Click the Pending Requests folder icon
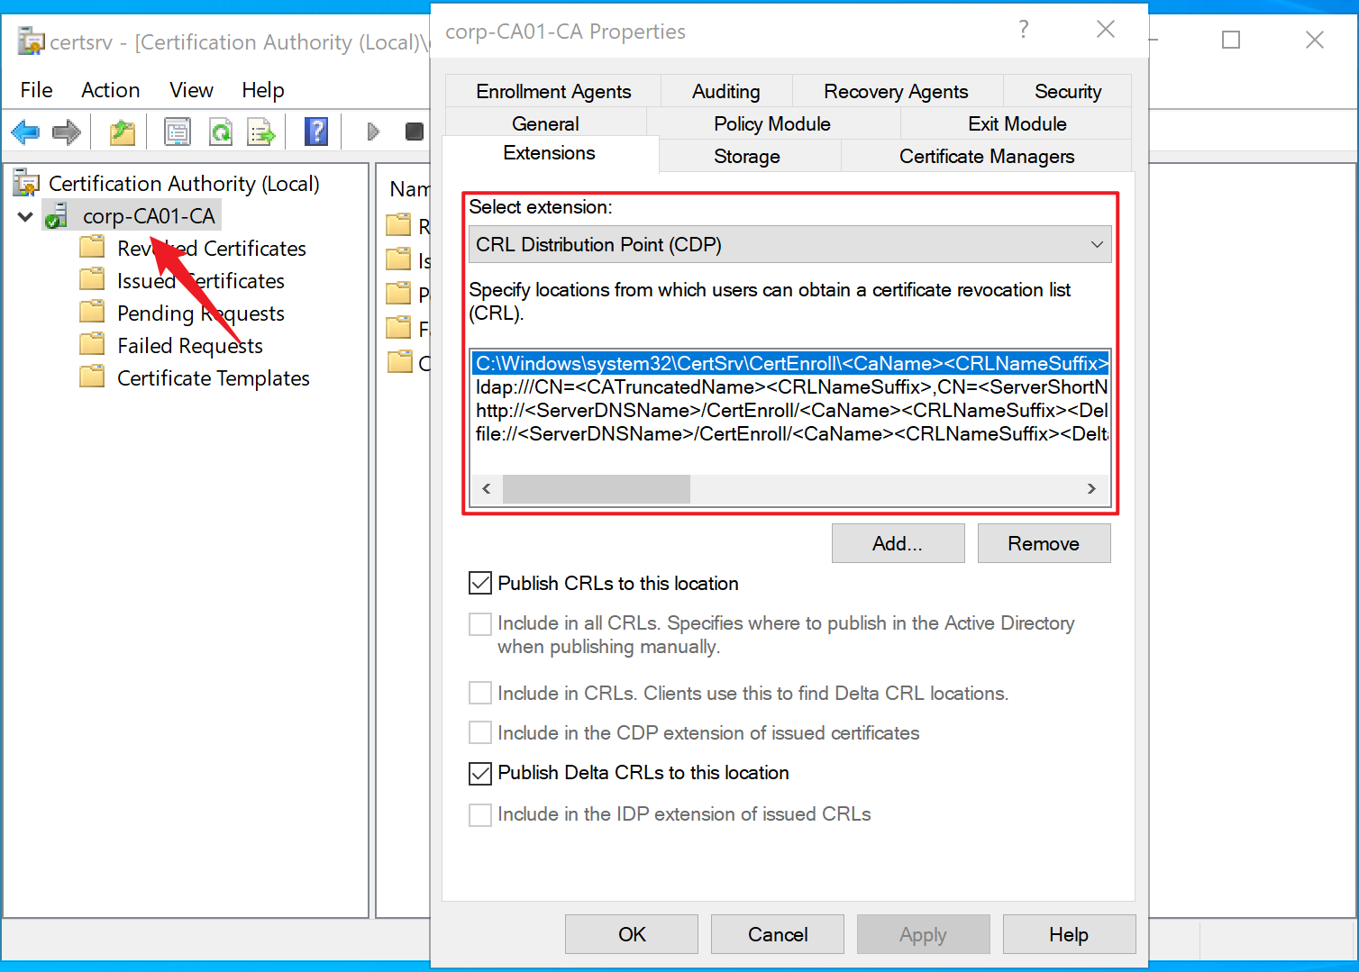Screen dimensions: 1359x972 tap(92, 312)
